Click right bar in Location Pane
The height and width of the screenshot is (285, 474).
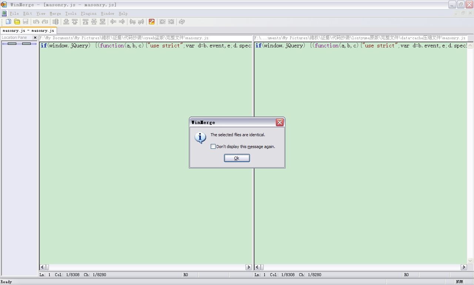point(26,44)
